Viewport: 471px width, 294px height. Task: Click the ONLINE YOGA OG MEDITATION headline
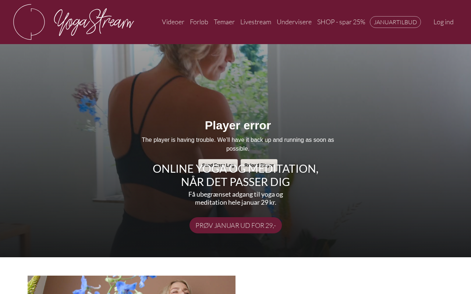tap(235, 169)
